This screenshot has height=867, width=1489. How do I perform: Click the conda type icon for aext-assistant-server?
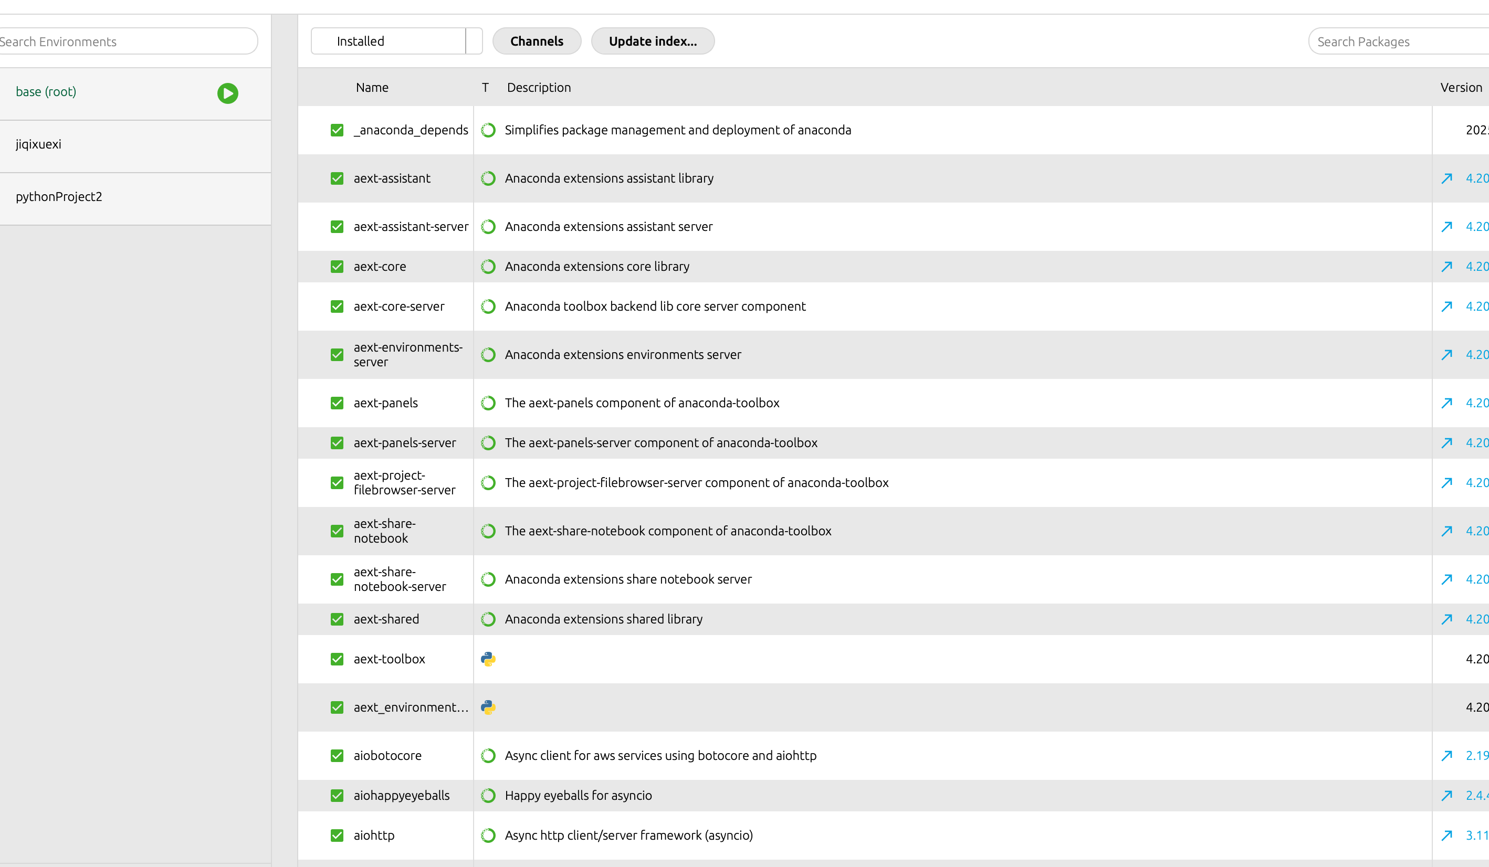click(488, 227)
